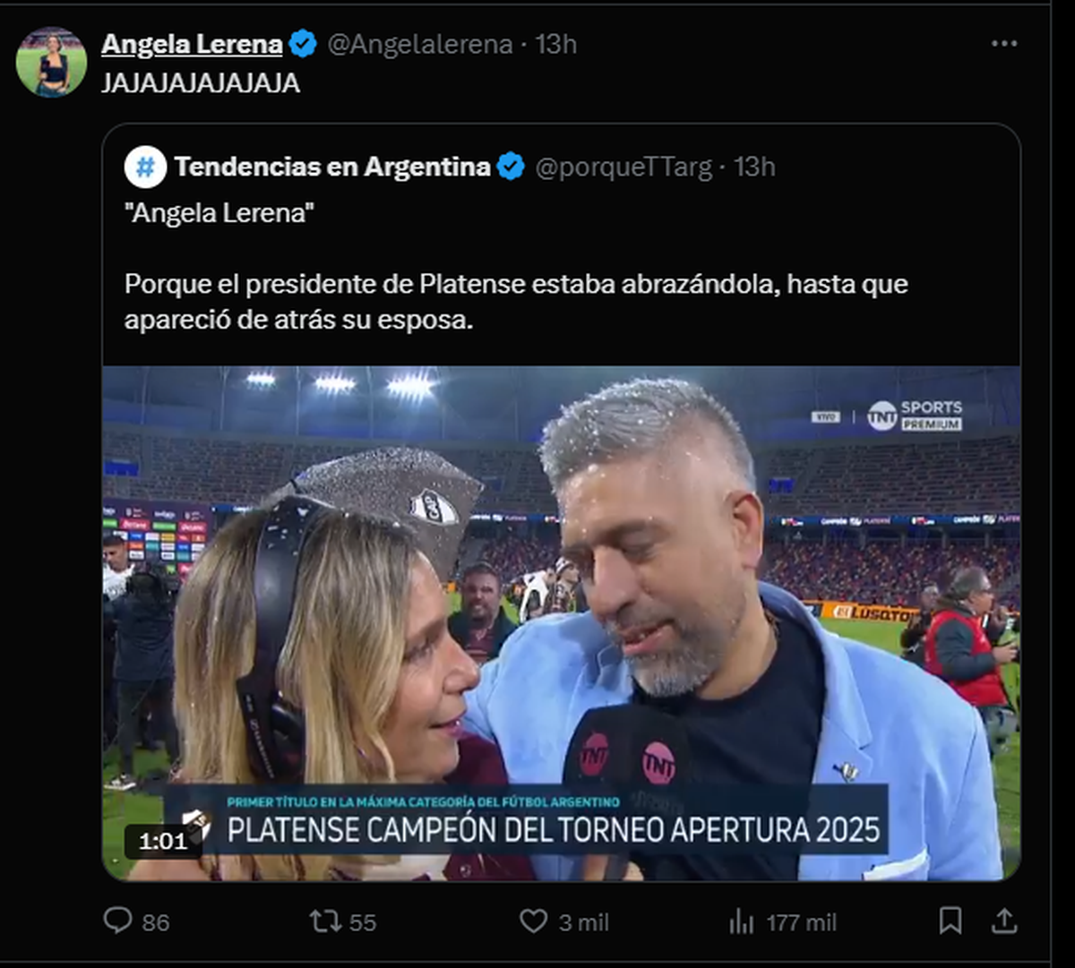Open the reply comment icon

coord(118,921)
